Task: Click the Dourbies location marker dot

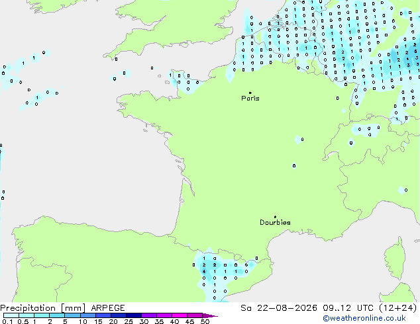Action: click(x=275, y=217)
